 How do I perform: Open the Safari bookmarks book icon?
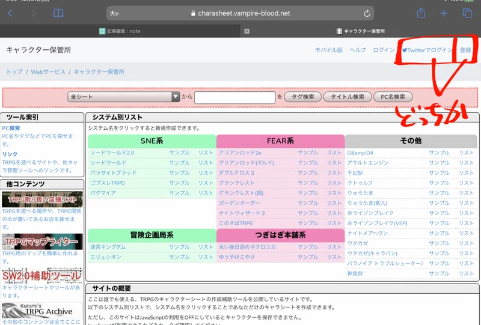click(x=58, y=13)
